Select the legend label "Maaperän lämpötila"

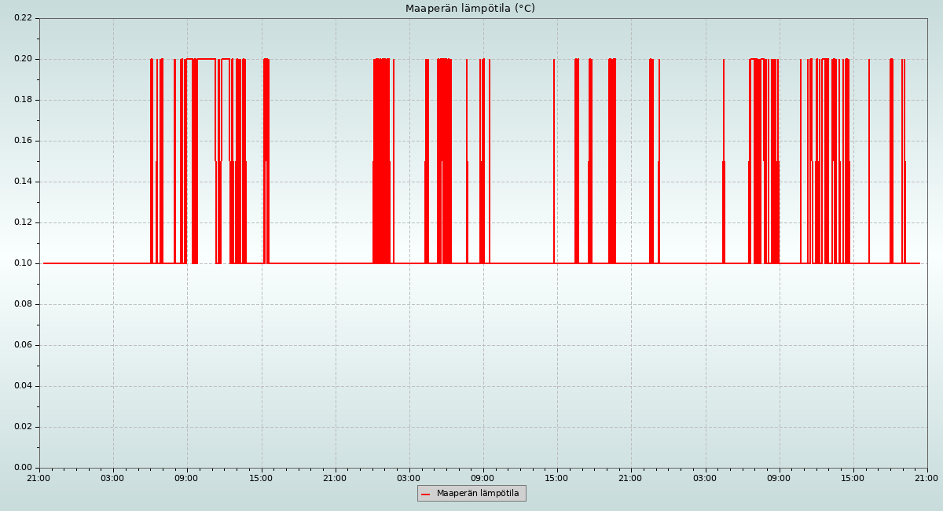(x=478, y=494)
